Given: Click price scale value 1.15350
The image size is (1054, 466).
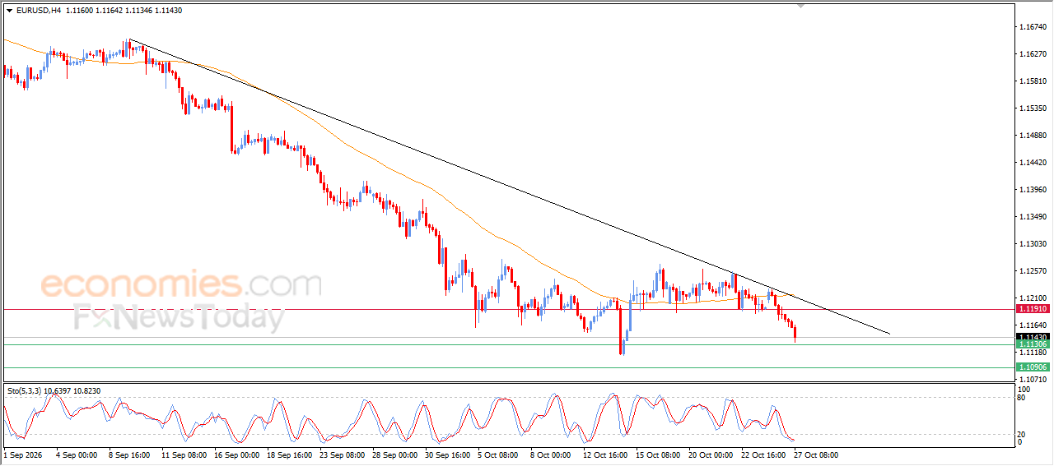Looking at the screenshot, I should (x=1033, y=108).
